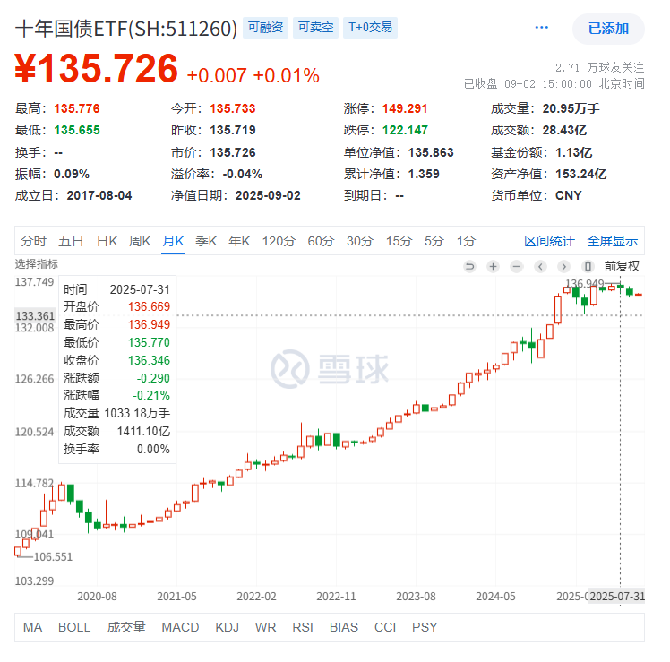The image size is (670, 662).
Task: Select the 30分 interval tab
Action: pos(360,241)
